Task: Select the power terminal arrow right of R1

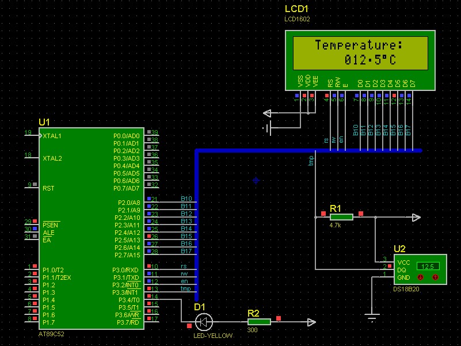Action: [x=416, y=218]
